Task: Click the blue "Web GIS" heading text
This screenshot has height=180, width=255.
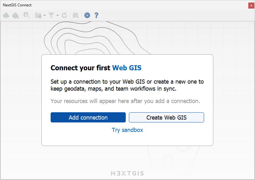Action: pos(127,68)
